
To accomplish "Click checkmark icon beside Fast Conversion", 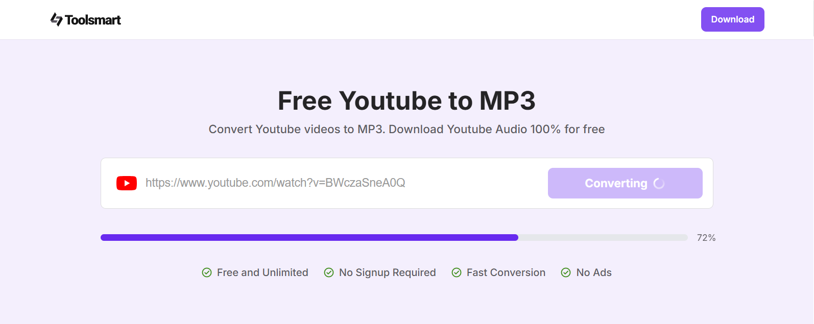I will (x=457, y=272).
